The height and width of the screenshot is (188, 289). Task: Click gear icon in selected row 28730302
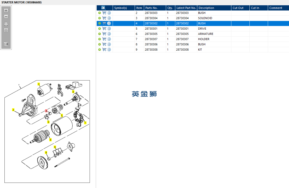coord(100,23)
